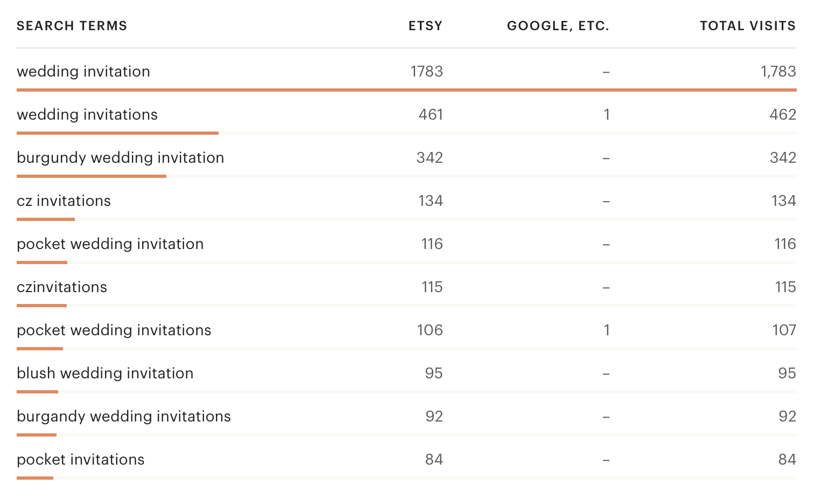Image resolution: width=814 pixels, height=498 pixels.
Task: Click the ETSY column header
Action: tap(425, 26)
